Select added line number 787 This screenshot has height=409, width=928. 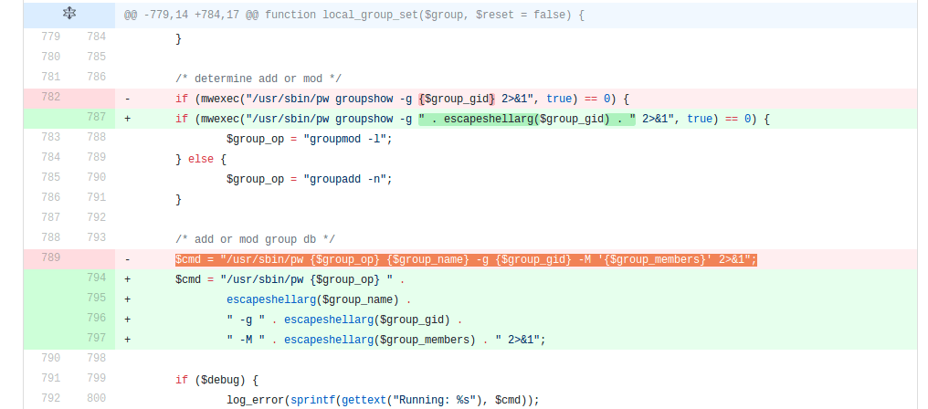(x=96, y=118)
